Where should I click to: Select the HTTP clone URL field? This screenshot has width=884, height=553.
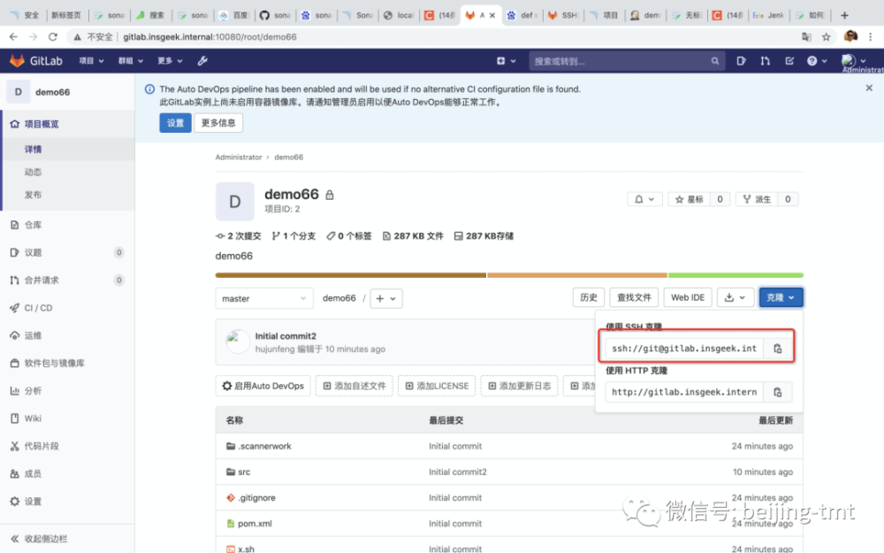pyautogui.click(x=684, y=392)
